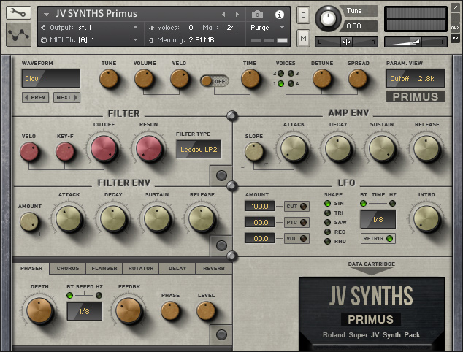The height and width of the screenshot is (352, 463).
Task: Select the SIN LFO shape
Action: coord(327,203)
